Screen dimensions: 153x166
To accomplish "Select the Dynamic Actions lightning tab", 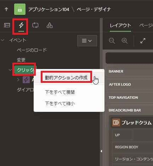I will point(21,25).
